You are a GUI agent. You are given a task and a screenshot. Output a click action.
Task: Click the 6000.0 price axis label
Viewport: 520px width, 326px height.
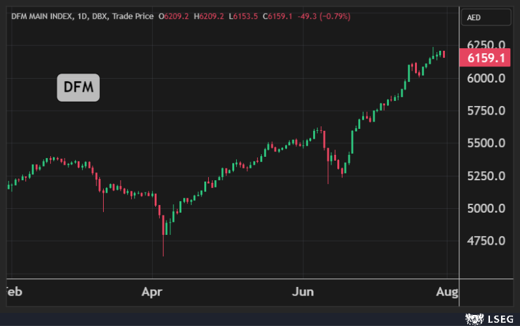click(x=486, y=78)
